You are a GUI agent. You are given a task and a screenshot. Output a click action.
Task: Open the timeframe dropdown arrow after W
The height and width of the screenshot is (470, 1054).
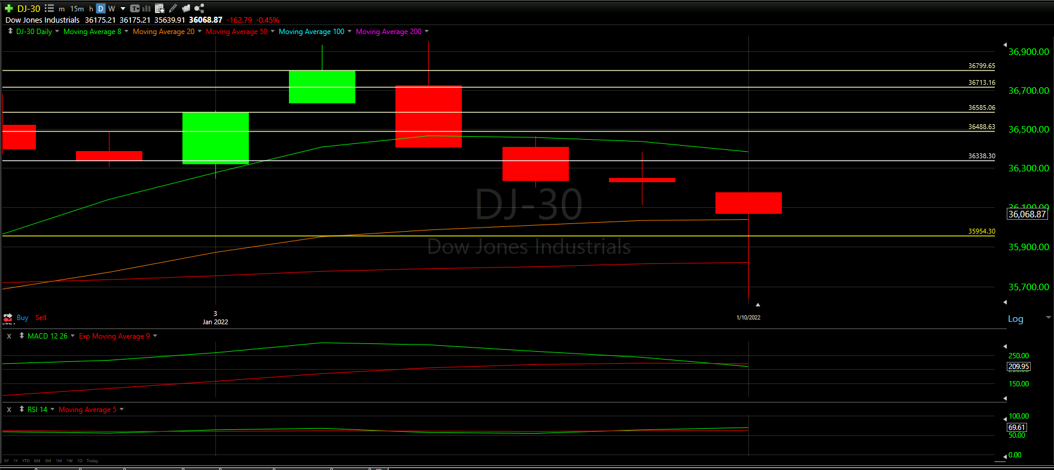(x=123, y=9)
